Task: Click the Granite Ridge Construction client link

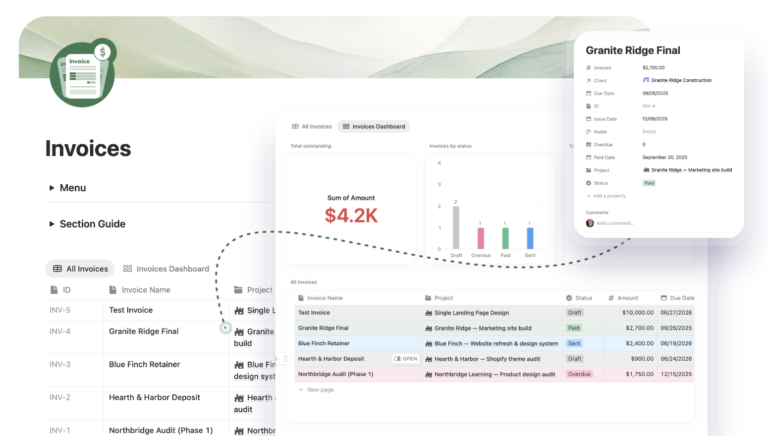Action: click(x=677, y=80)
